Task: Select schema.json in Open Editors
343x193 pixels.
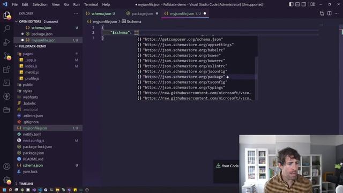Action: point(48,28)
